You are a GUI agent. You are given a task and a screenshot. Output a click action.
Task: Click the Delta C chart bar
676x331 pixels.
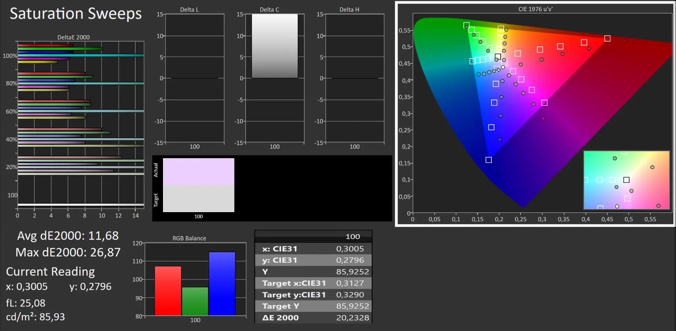275,46
